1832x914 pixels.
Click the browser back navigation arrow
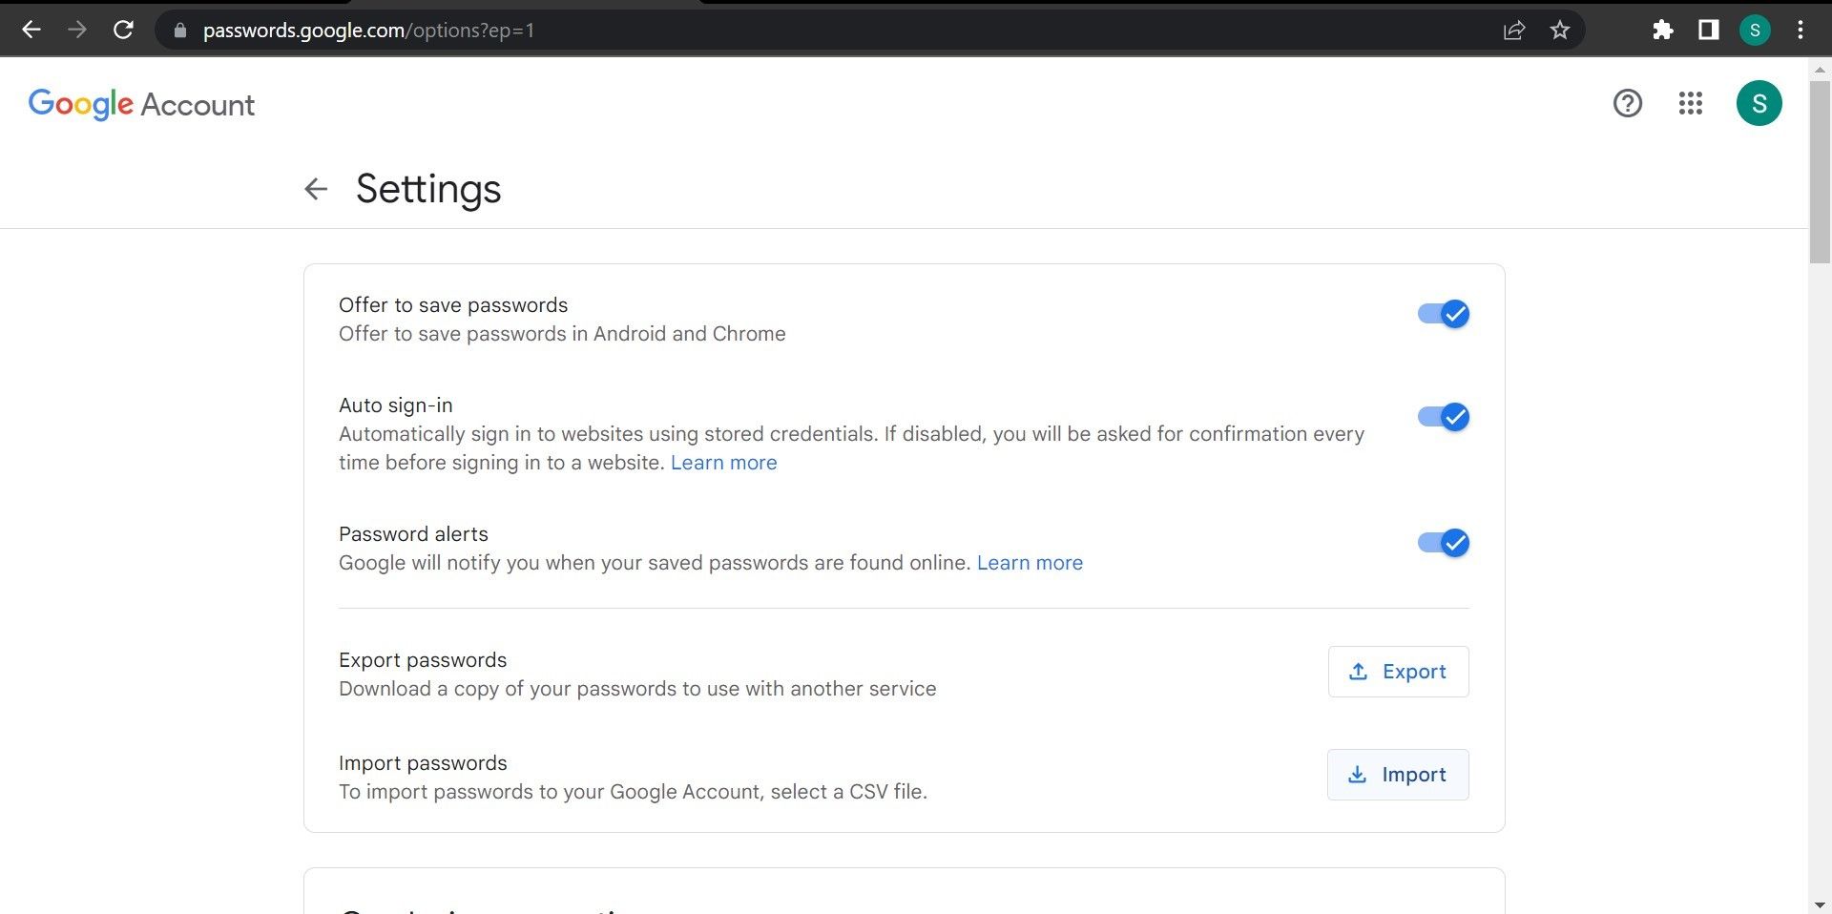pyautogui.click(x=31, y=30)
